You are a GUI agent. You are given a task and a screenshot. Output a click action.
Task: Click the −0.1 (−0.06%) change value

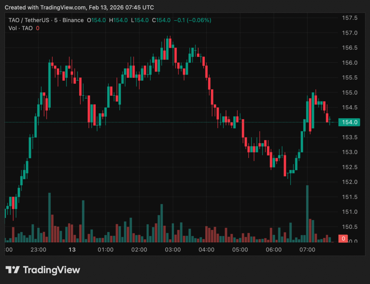[192, 21]
